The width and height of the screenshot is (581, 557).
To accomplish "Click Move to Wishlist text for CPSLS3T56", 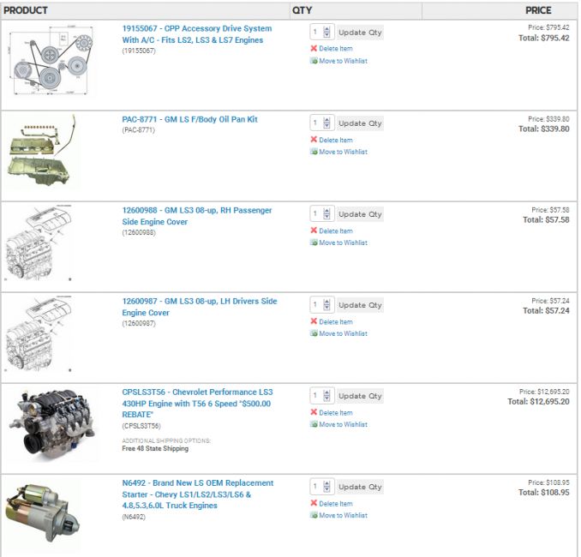I will [343, 424].
